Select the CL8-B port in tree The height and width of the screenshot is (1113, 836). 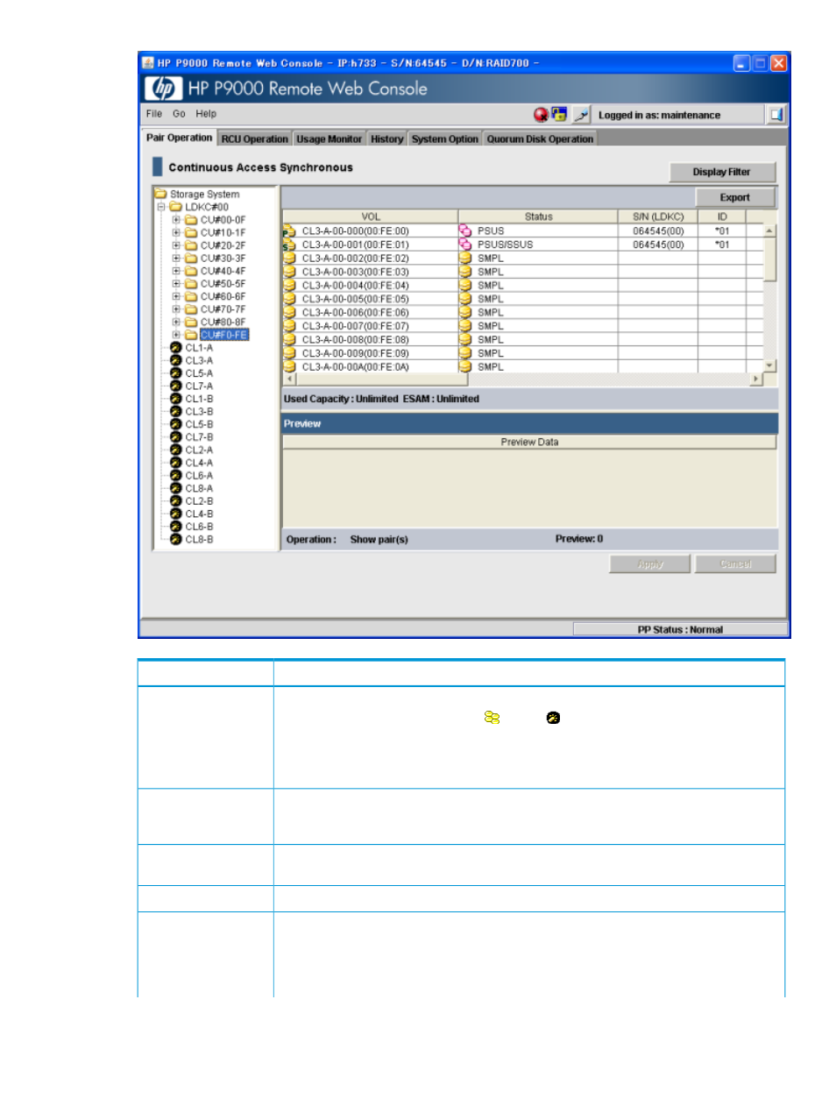[x=199, y=540]
